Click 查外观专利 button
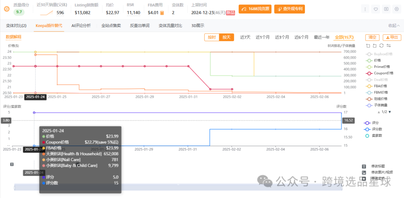The height and width of the screenshot is (198, 404). tap(289, 9)
